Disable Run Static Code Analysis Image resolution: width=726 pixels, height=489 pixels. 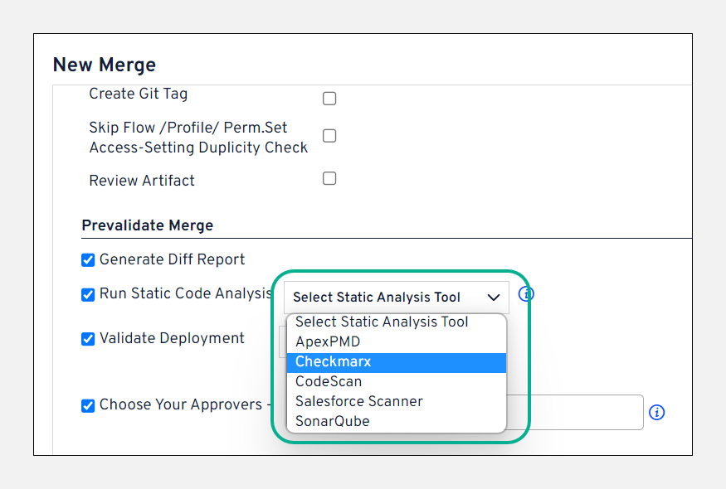pos(88,294)
